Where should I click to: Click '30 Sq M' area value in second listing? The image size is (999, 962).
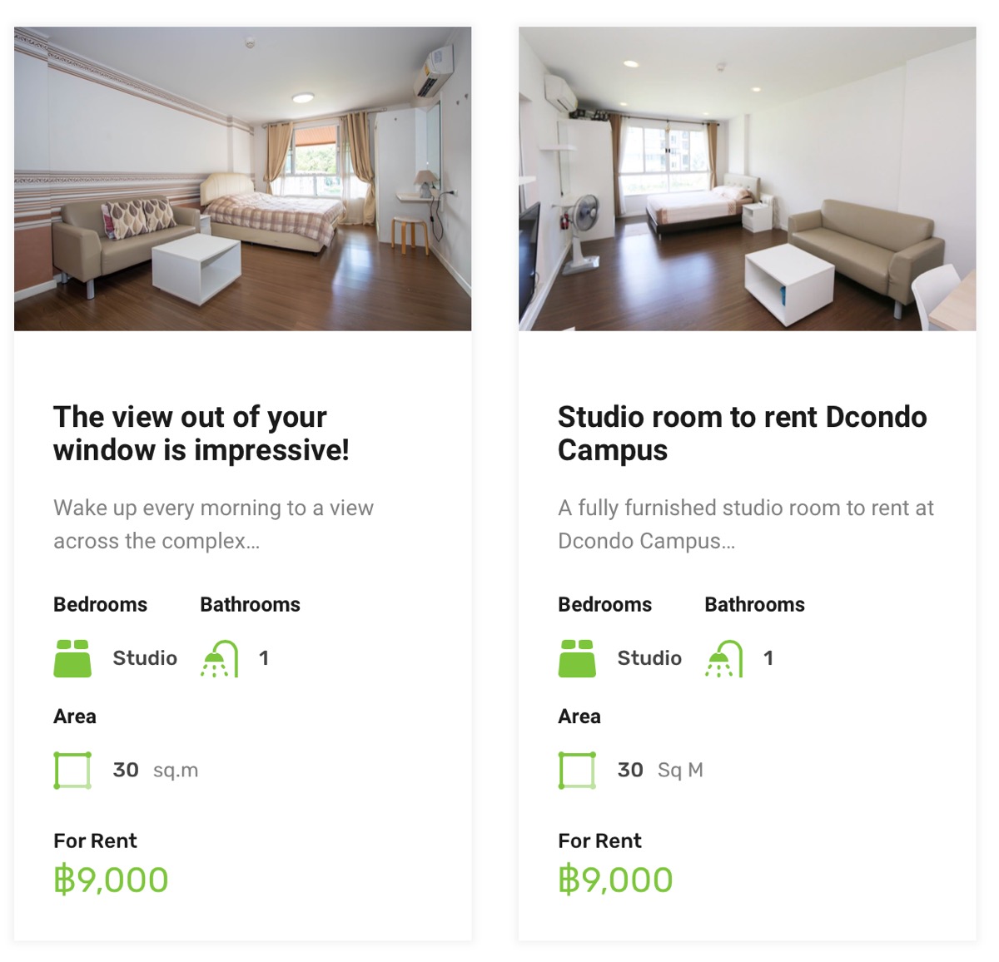tap(660, 770)
